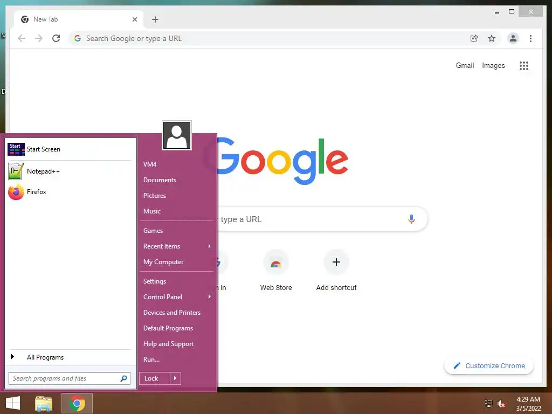
Task: Expand All Programs list
Action: click(70, 357)
